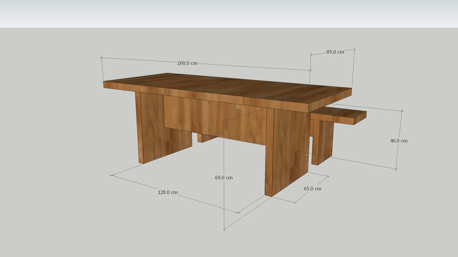This screenshot has width=458, height=257.
Task: Select the 85.0 cm width dimension label
Action: pos(335,52)
